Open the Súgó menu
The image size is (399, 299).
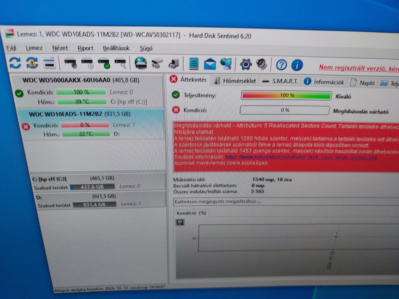[x=146, y=48]
